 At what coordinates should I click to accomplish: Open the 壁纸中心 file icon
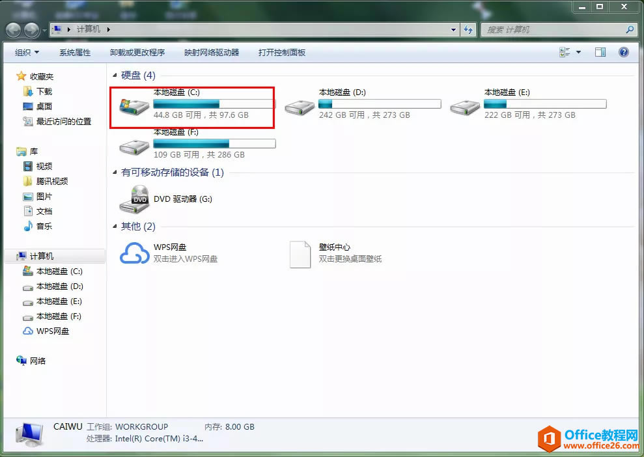(x=300, y=254)
